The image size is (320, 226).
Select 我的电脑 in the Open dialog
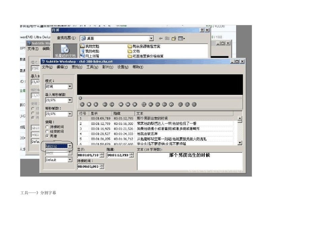click(90, 51)
